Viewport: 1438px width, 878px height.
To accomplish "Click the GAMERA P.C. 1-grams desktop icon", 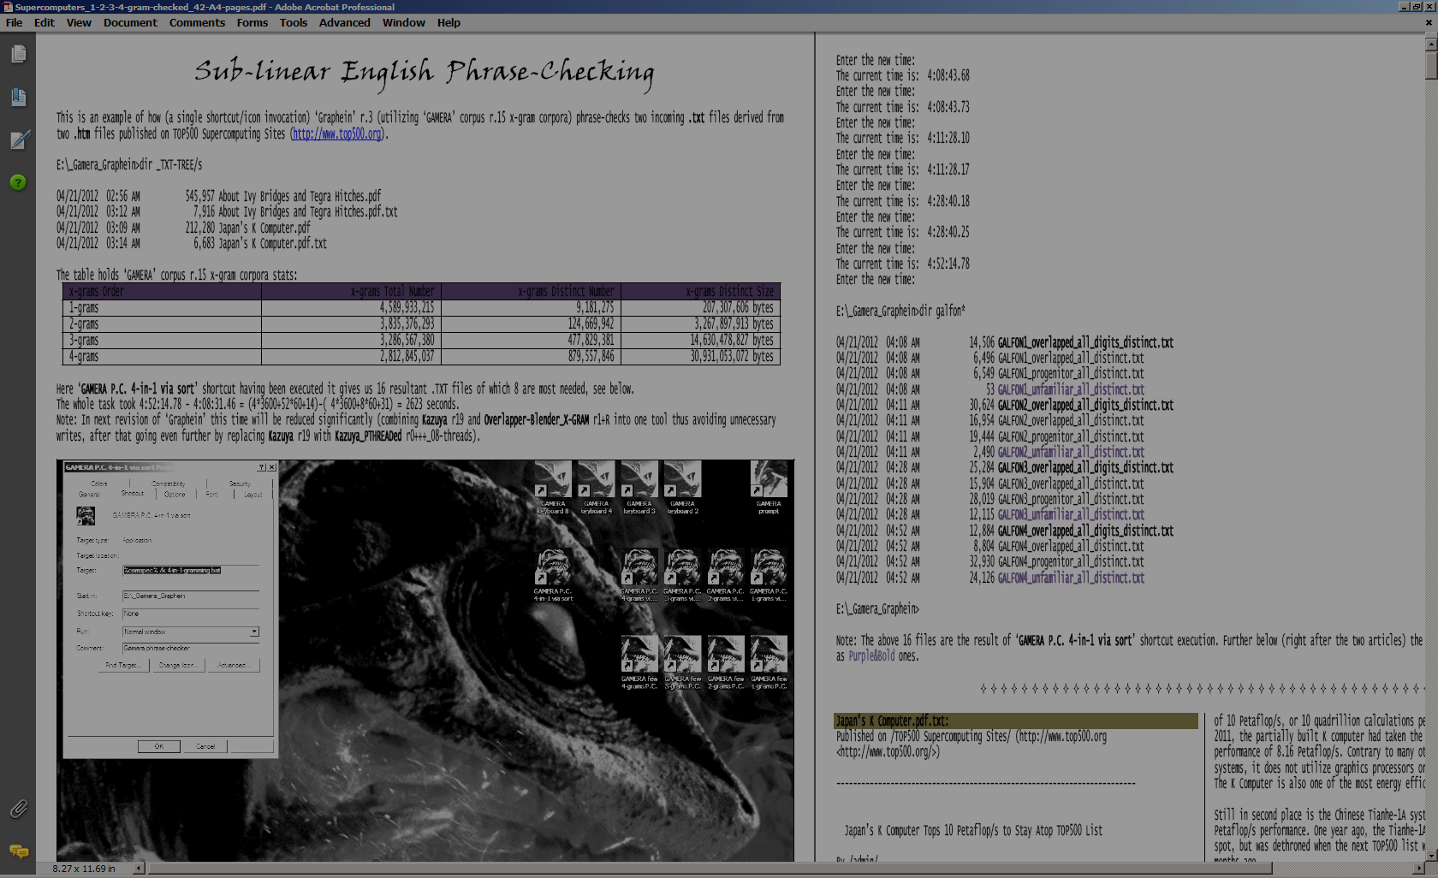I will tap(769, 575).
